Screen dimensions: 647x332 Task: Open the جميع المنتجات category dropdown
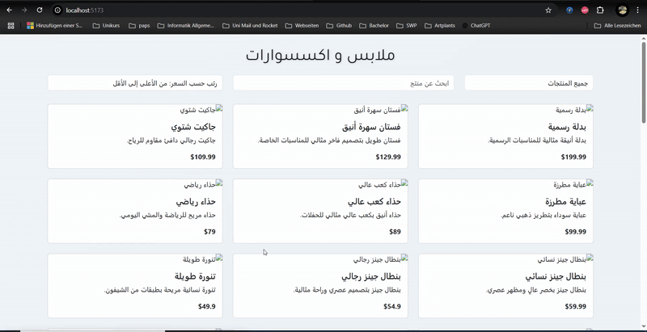[x=529, y=83]
